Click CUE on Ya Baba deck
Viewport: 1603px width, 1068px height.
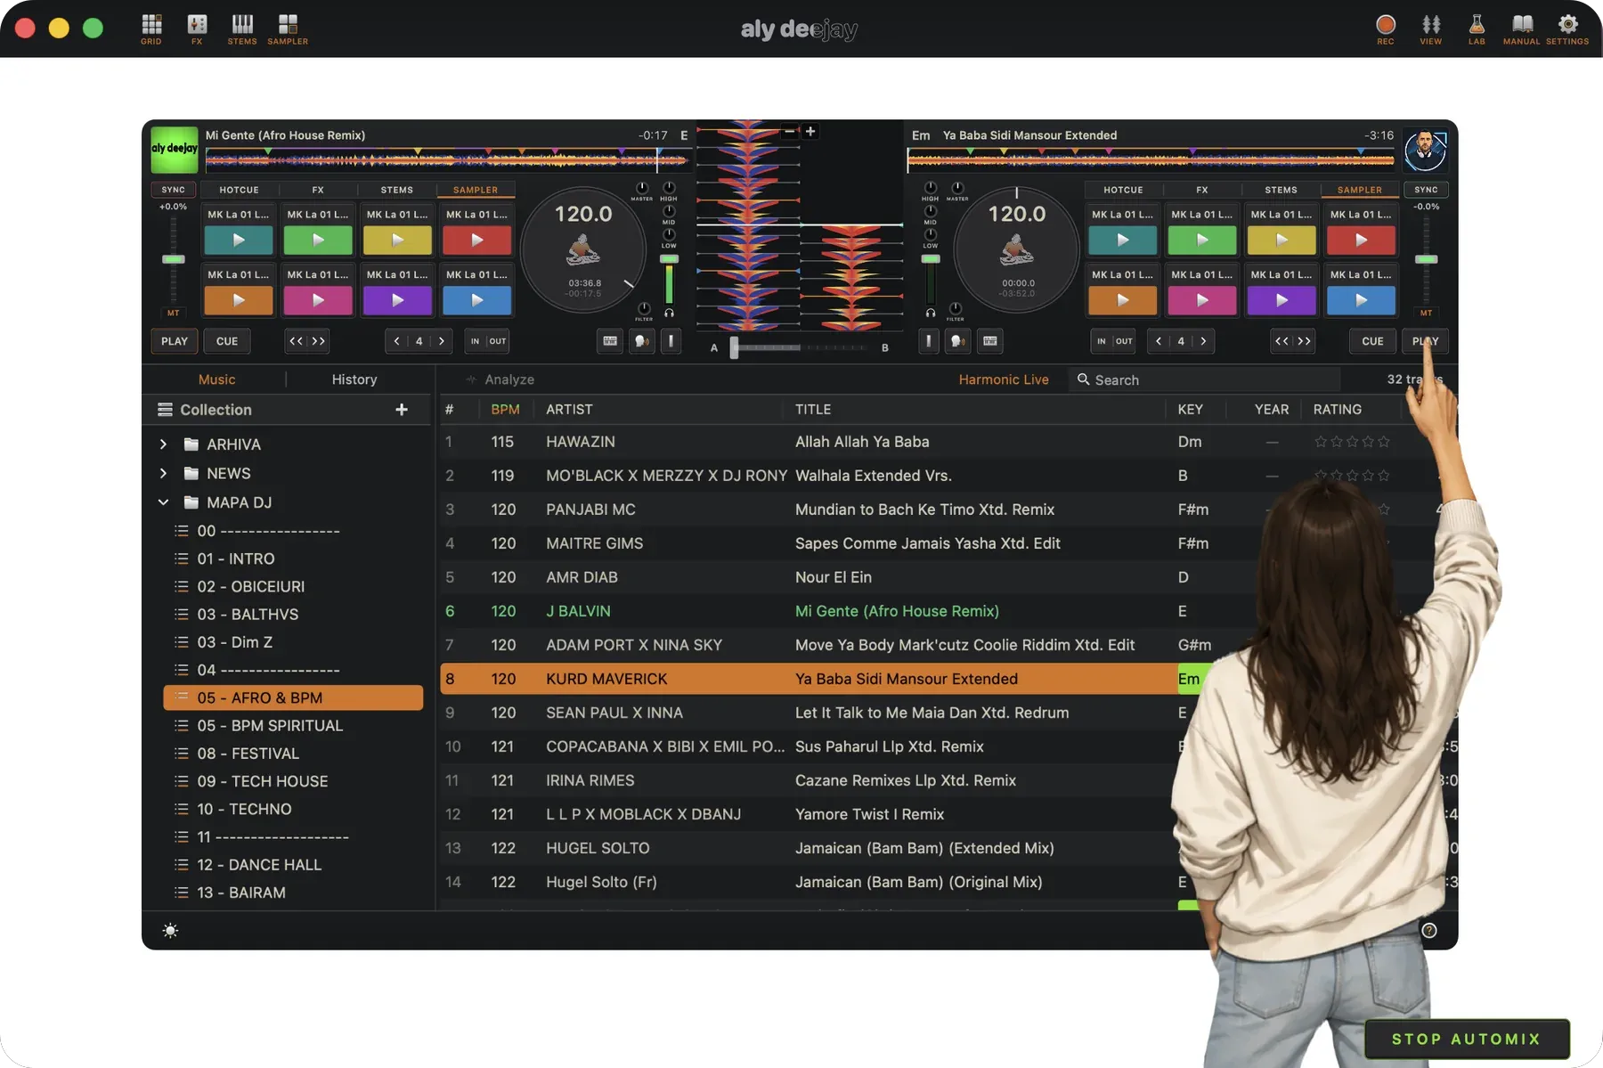pyautogui.click(x=1372, y=341)
